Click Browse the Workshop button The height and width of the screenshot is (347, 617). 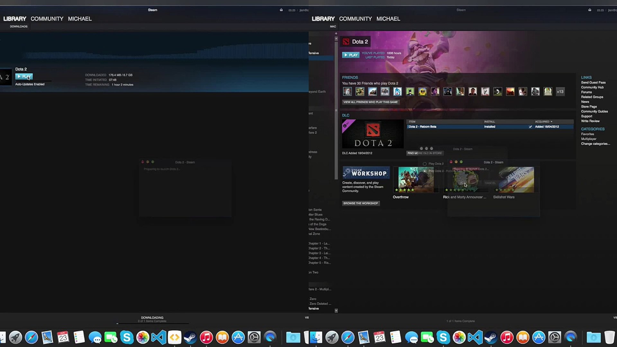361,203
